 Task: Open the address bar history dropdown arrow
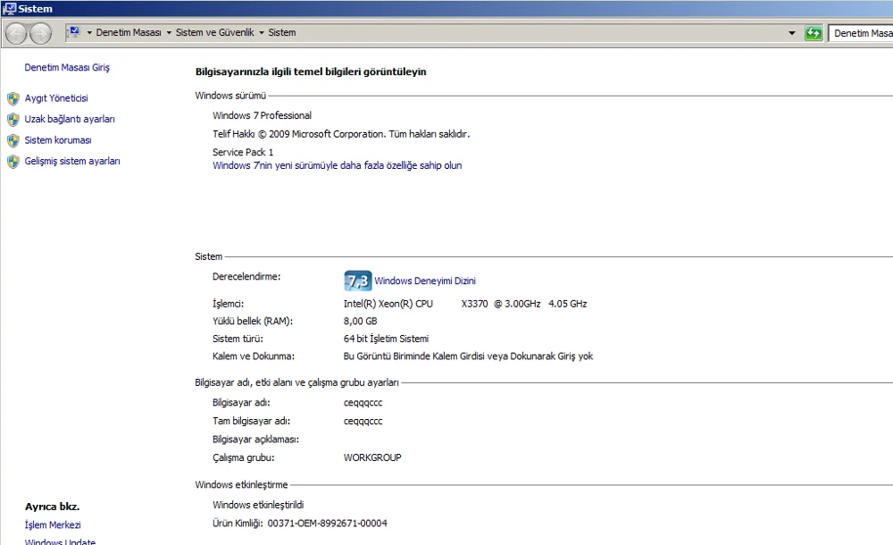(791, 33)
